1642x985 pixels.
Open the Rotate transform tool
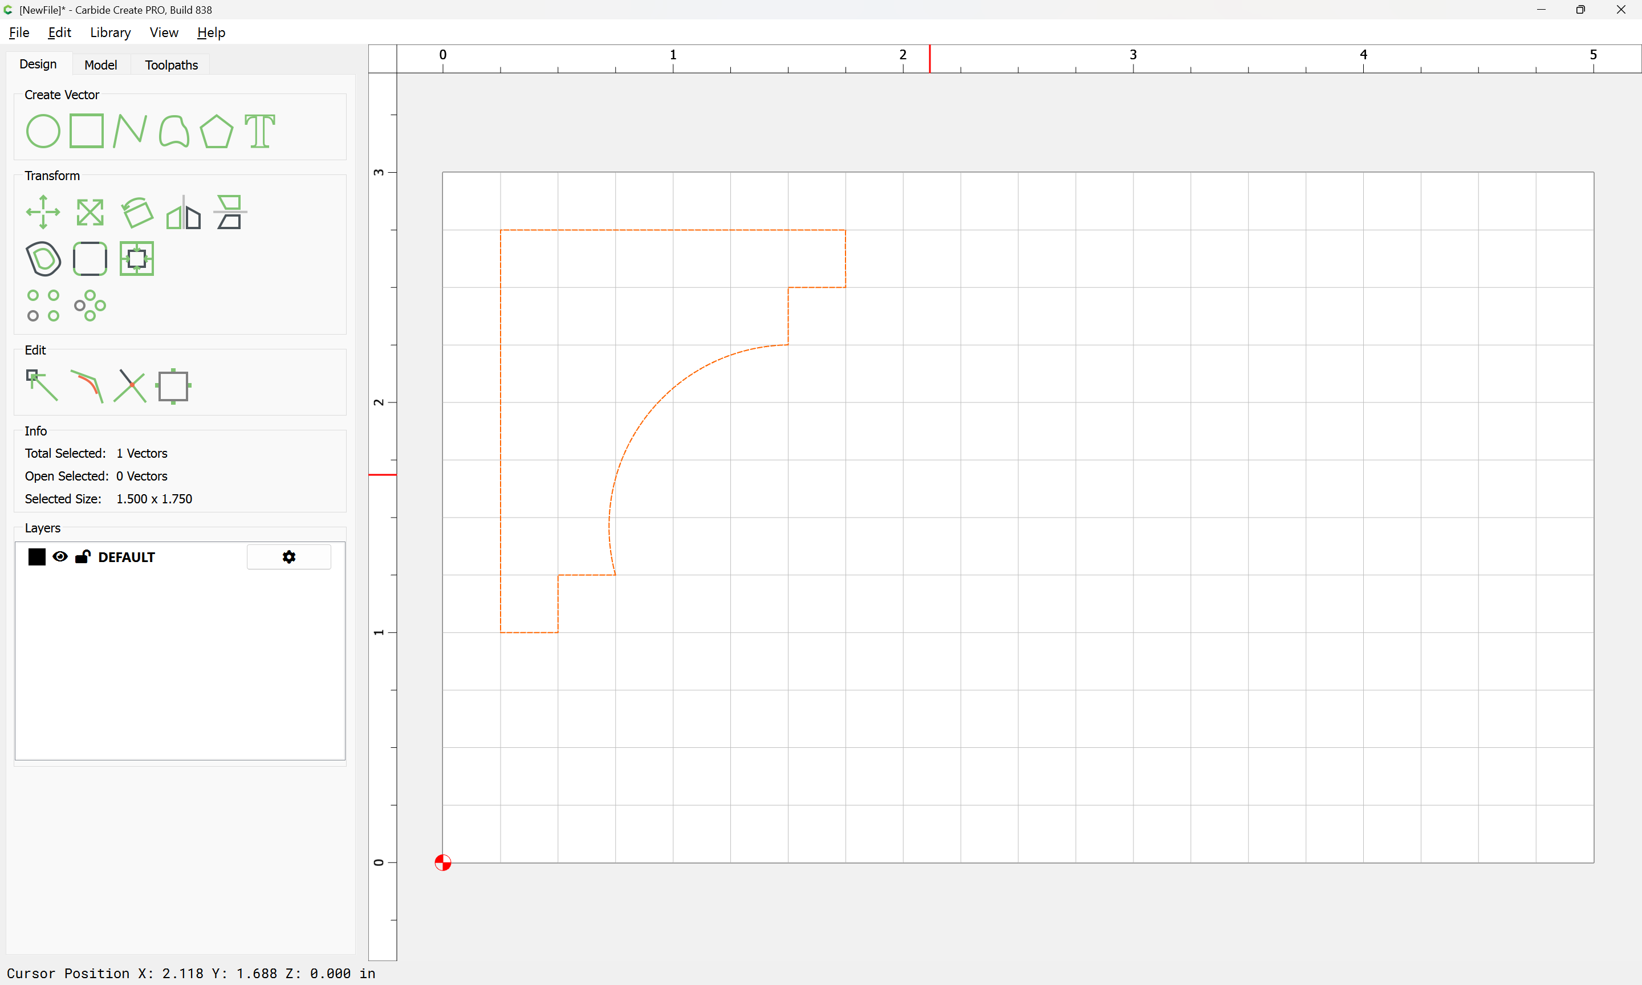pyautogui.click(x=137, y=213)
